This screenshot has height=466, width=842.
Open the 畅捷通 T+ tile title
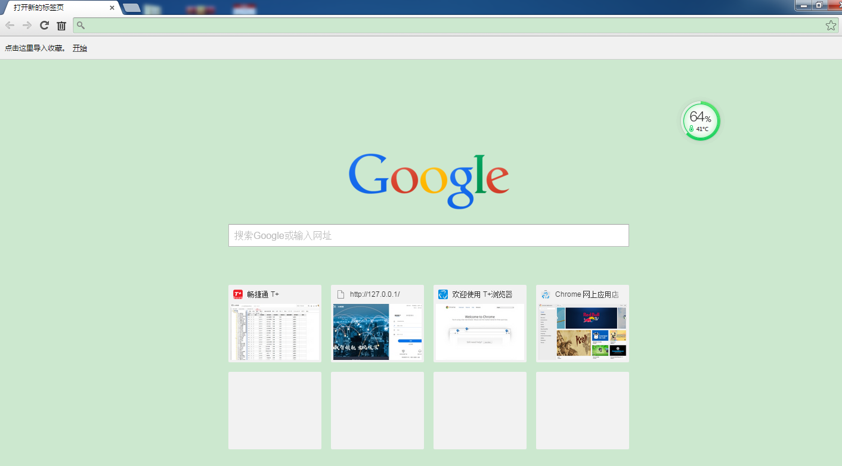263,294
